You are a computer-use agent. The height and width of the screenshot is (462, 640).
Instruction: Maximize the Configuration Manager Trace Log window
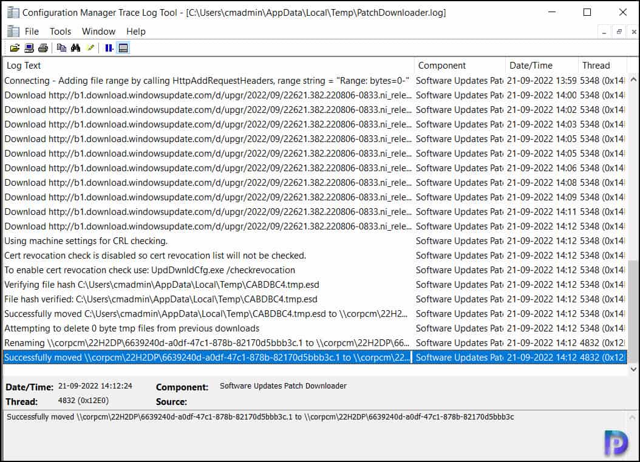coord(587,12)
